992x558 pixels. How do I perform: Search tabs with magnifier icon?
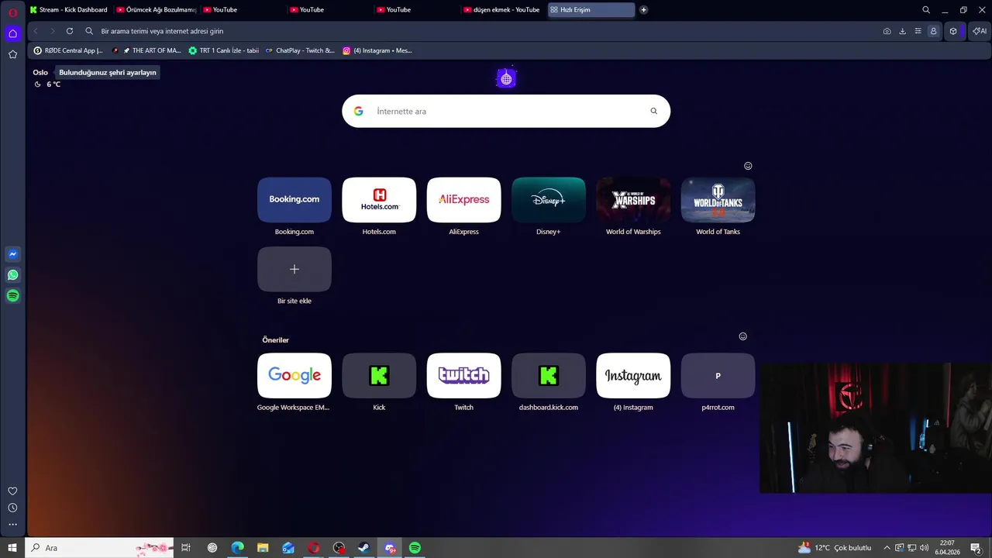point(926,10)
